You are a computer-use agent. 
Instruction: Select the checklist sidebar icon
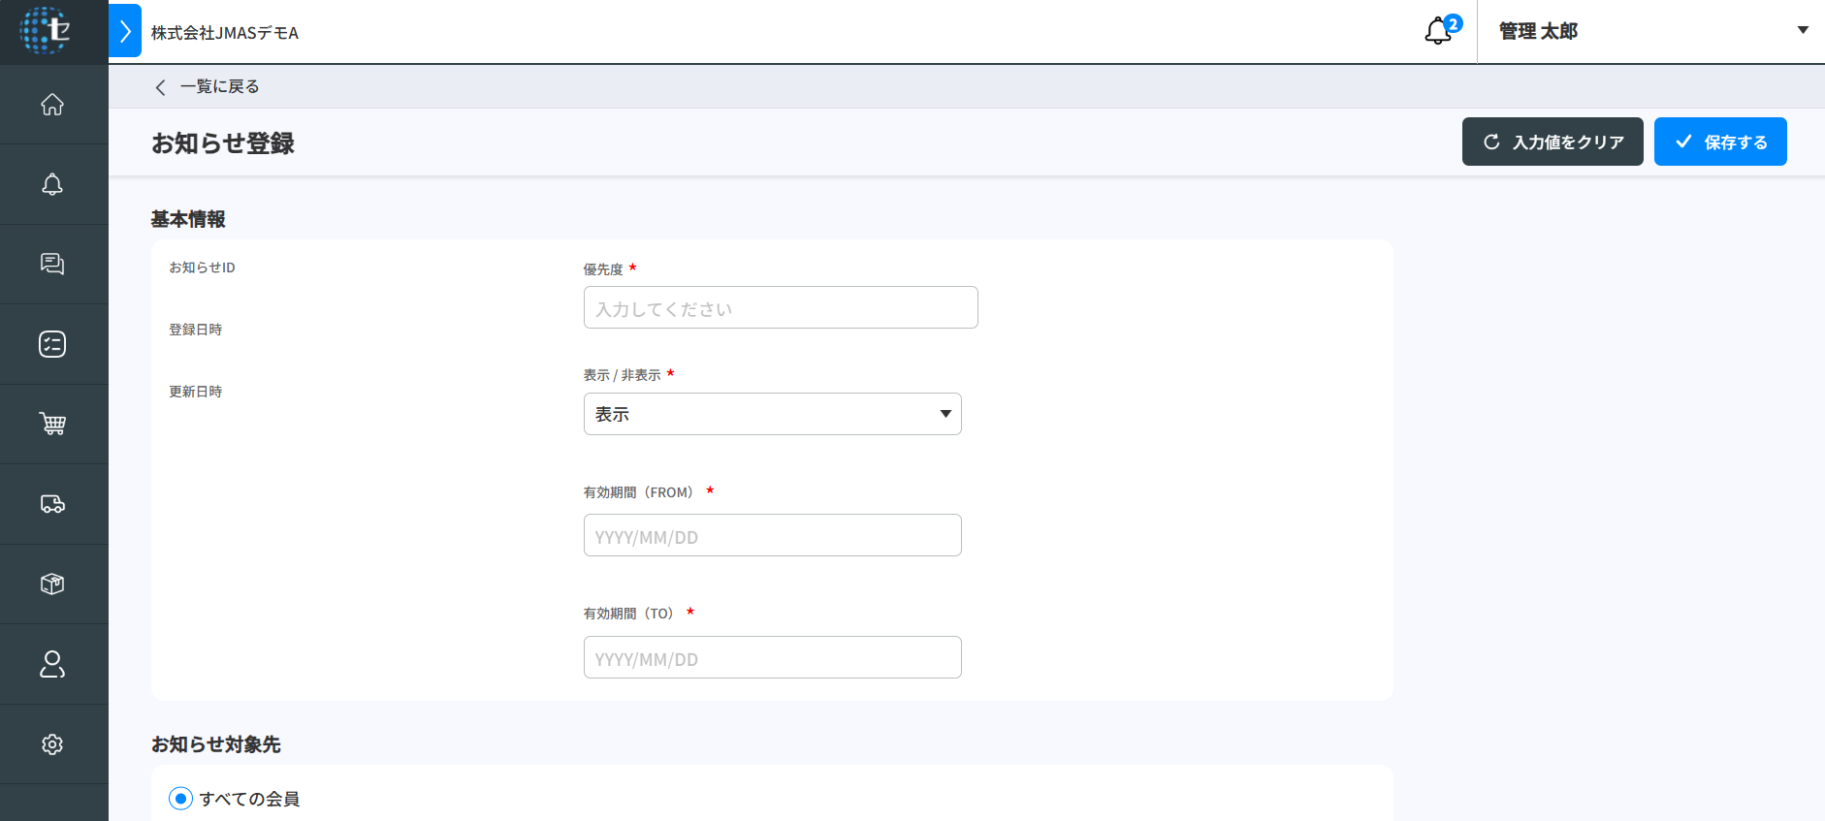click(x=52, y=344)
